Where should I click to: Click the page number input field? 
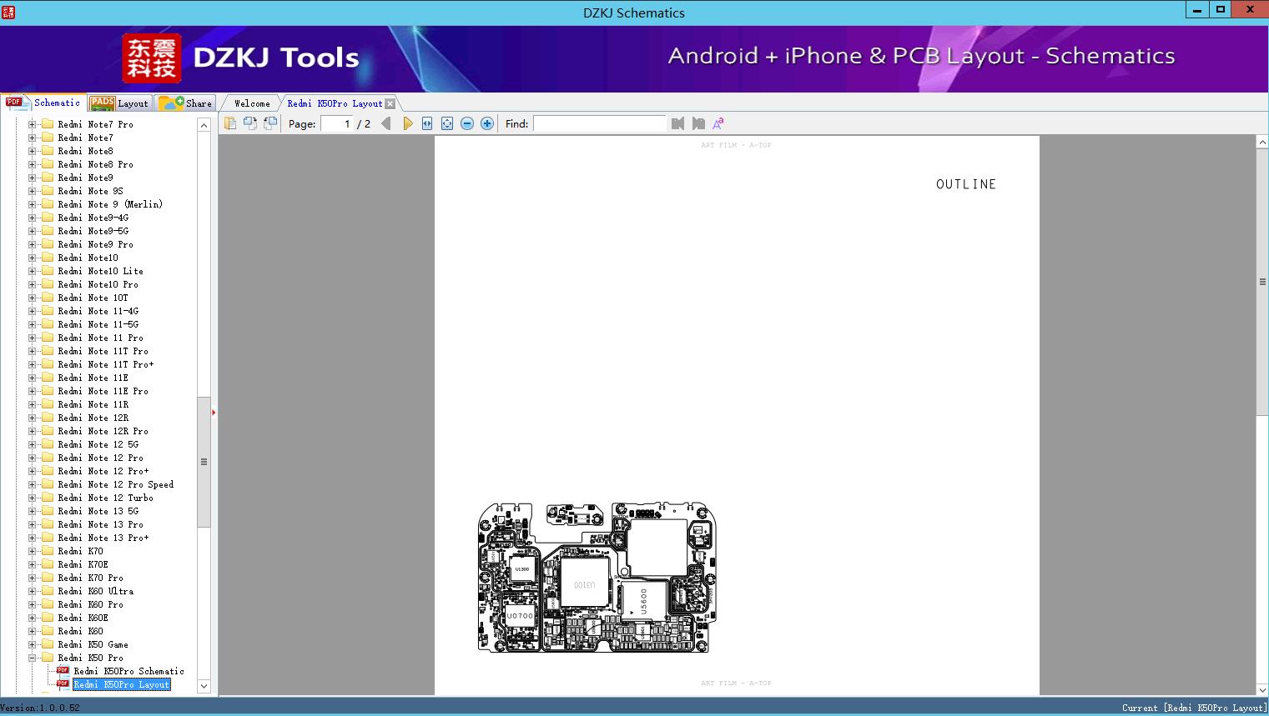coord(336,123)
